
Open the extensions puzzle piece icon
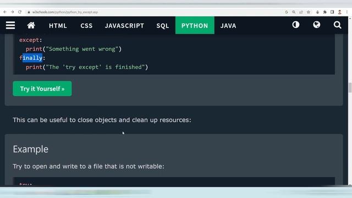[x=325, y=12]
